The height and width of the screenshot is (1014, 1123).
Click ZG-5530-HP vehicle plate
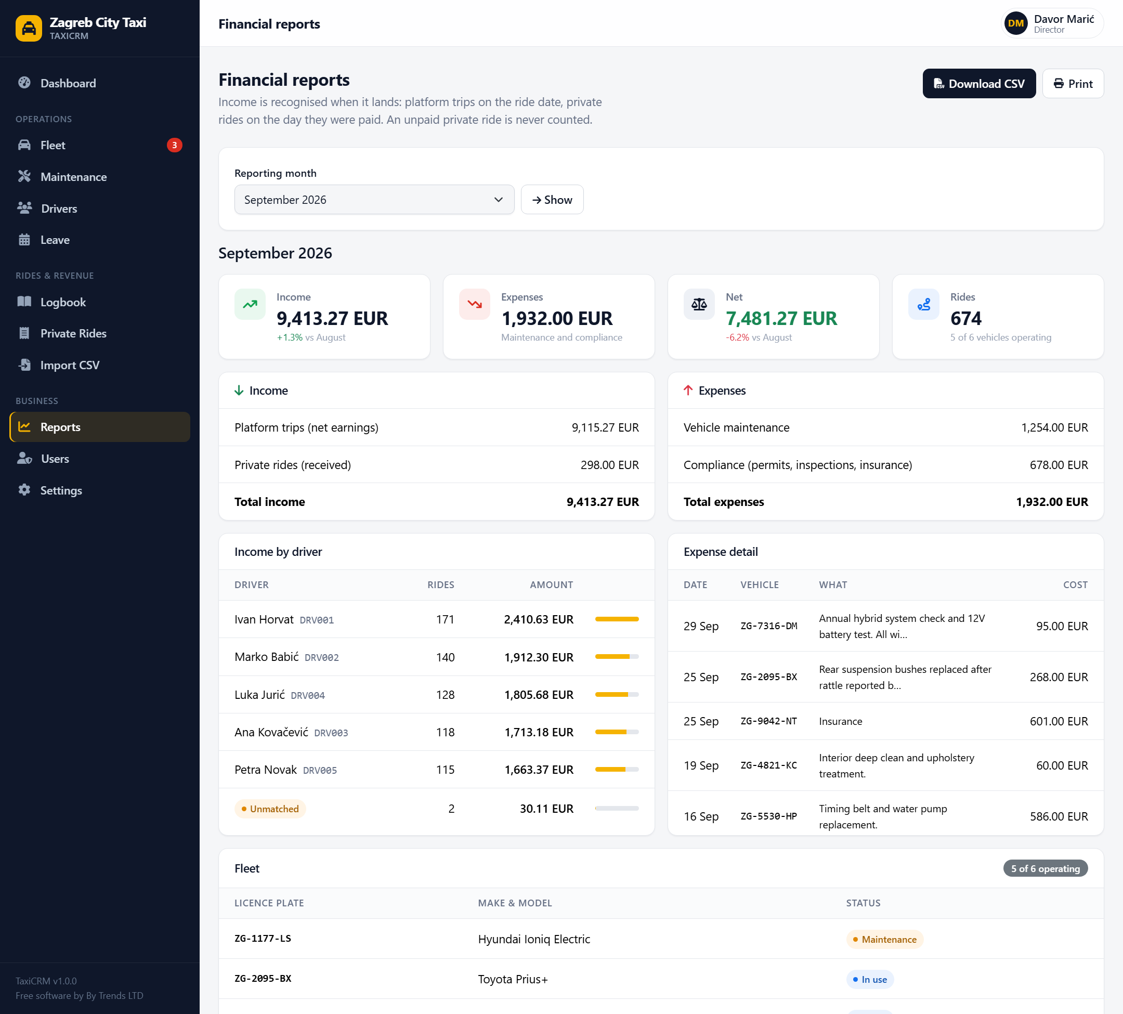pyautogui.click(x=768, y=816)
